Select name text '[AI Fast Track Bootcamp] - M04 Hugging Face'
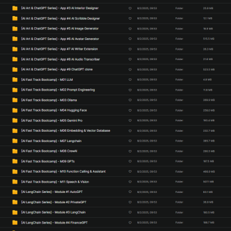The width and height of the screenshot is (231, 231). tap(54, 110)
